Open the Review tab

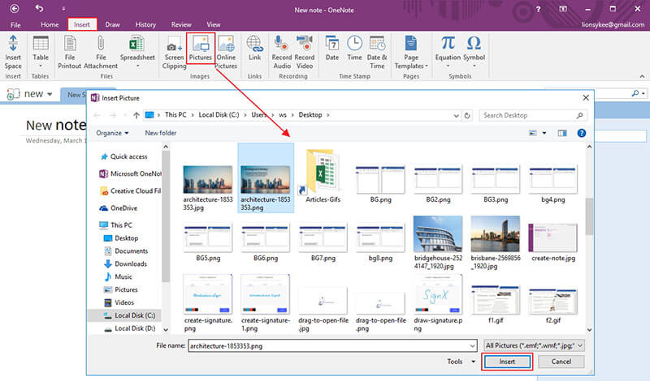[181, 24]
